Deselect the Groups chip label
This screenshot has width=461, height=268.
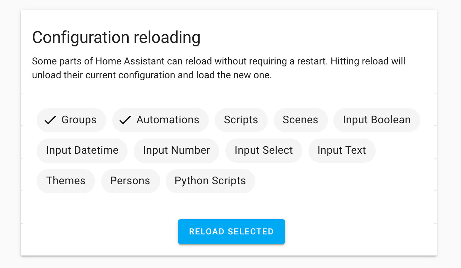point(79,120)
